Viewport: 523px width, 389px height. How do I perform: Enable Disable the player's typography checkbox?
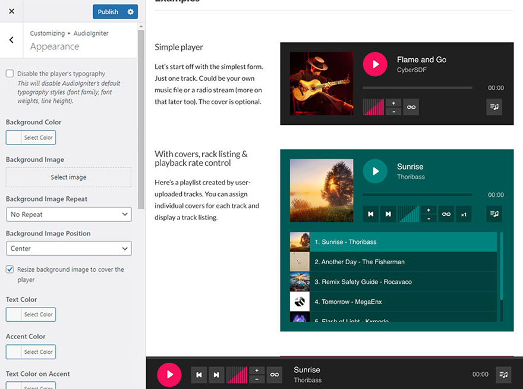click(10, 74)
